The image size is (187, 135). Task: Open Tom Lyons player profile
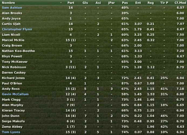point(11,132)
